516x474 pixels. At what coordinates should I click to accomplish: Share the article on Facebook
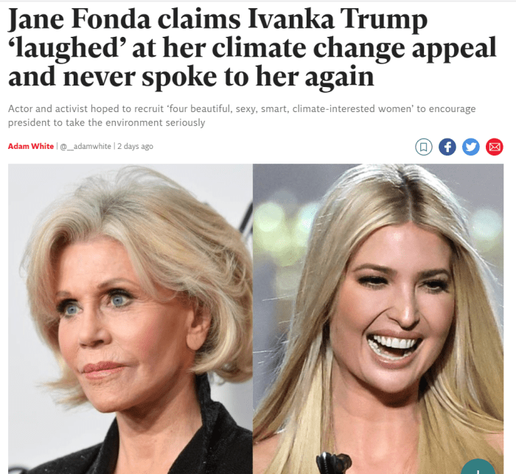[447, 147]
